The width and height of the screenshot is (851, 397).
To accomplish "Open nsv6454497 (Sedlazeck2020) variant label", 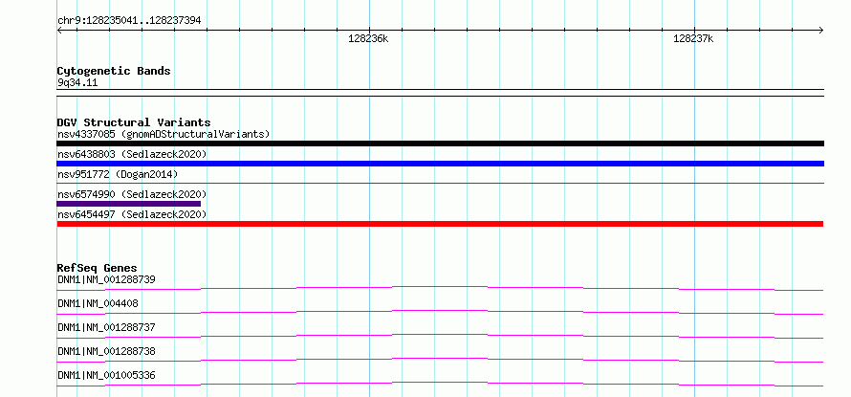I will click(132, 214).
